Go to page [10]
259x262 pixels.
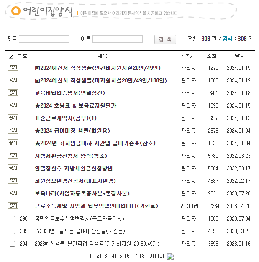point(159,256)
